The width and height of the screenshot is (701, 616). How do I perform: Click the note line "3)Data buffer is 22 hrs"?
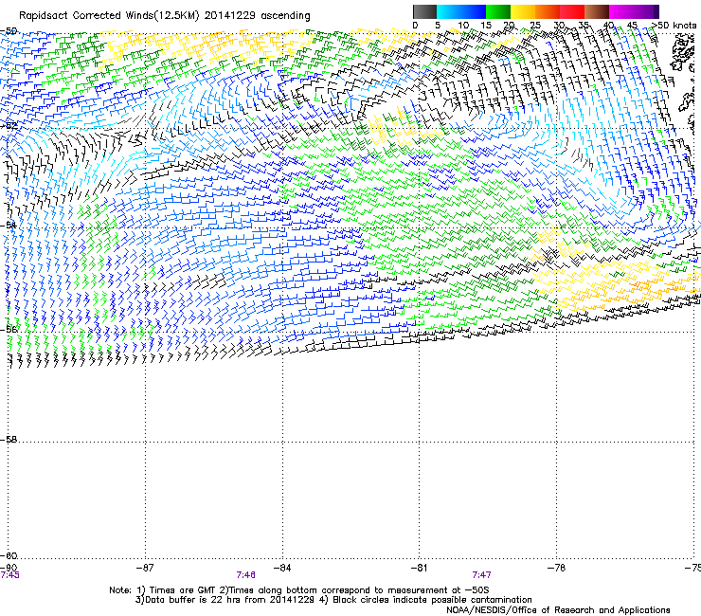333,600
